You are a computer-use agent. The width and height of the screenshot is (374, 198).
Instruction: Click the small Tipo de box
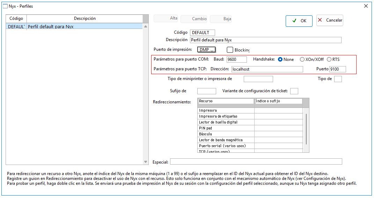point(338,79)
